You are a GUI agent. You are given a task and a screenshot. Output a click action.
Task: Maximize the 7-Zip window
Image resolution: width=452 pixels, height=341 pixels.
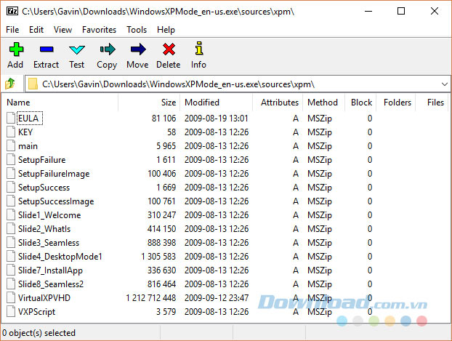pos(401,11)
